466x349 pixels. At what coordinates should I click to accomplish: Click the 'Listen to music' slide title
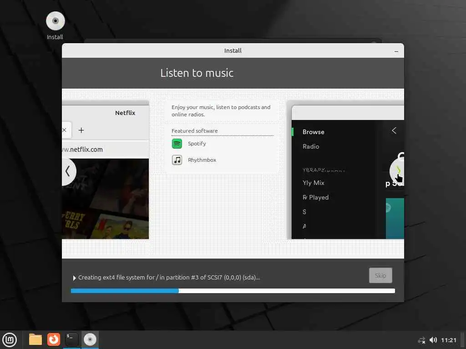[197, 73]
